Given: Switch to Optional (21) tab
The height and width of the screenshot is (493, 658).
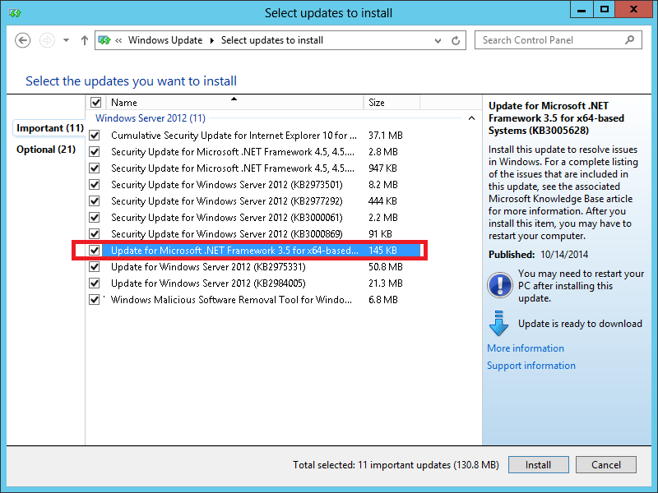Looking at the screenshot, I should pos(46,150).
